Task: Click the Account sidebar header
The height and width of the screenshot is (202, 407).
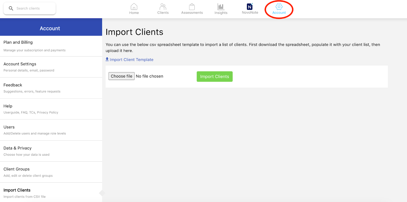Action: tap(51, 27)
